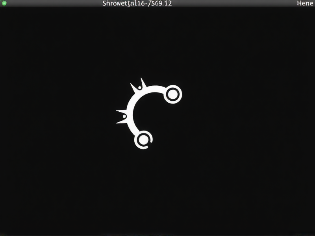315x236 pixels.
Task: Toggle the green indicator in the title bar
Action: [4, 4]
